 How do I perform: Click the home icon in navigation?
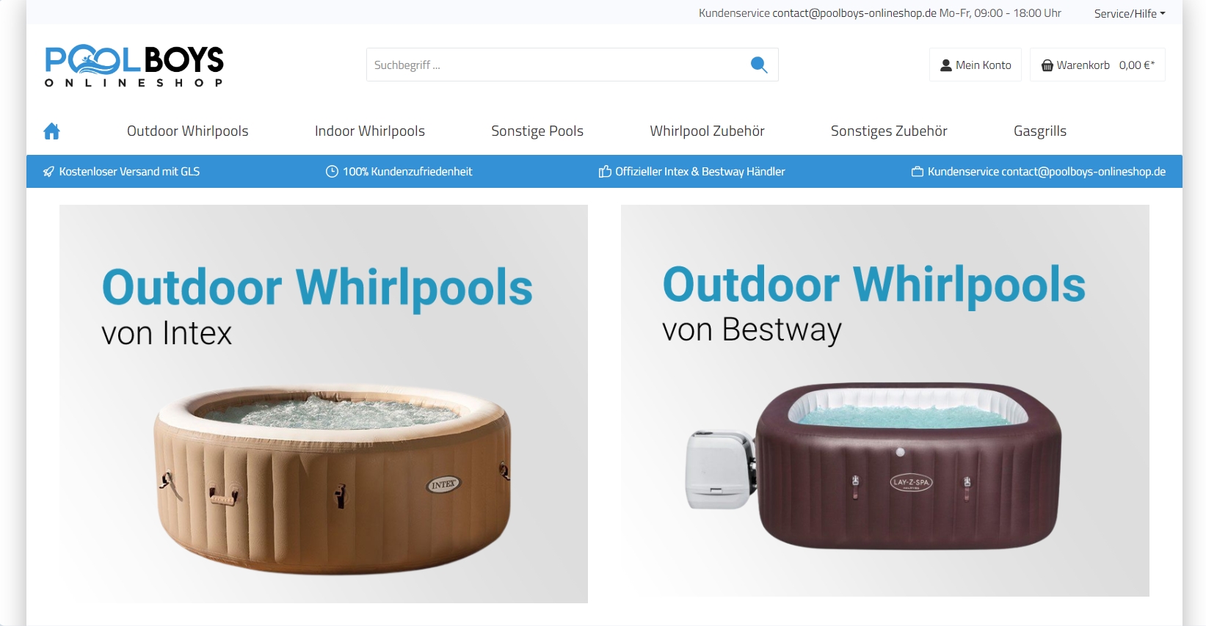(51, 131)
